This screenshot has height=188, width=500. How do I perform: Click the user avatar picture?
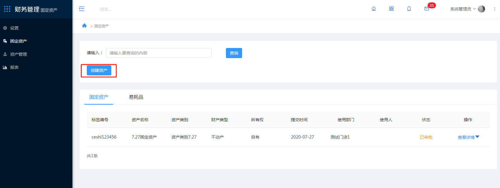click(481, 9)
